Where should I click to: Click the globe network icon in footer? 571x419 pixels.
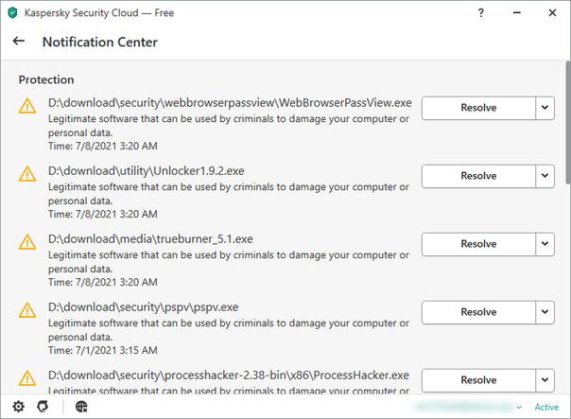click(x=81, y=407)
